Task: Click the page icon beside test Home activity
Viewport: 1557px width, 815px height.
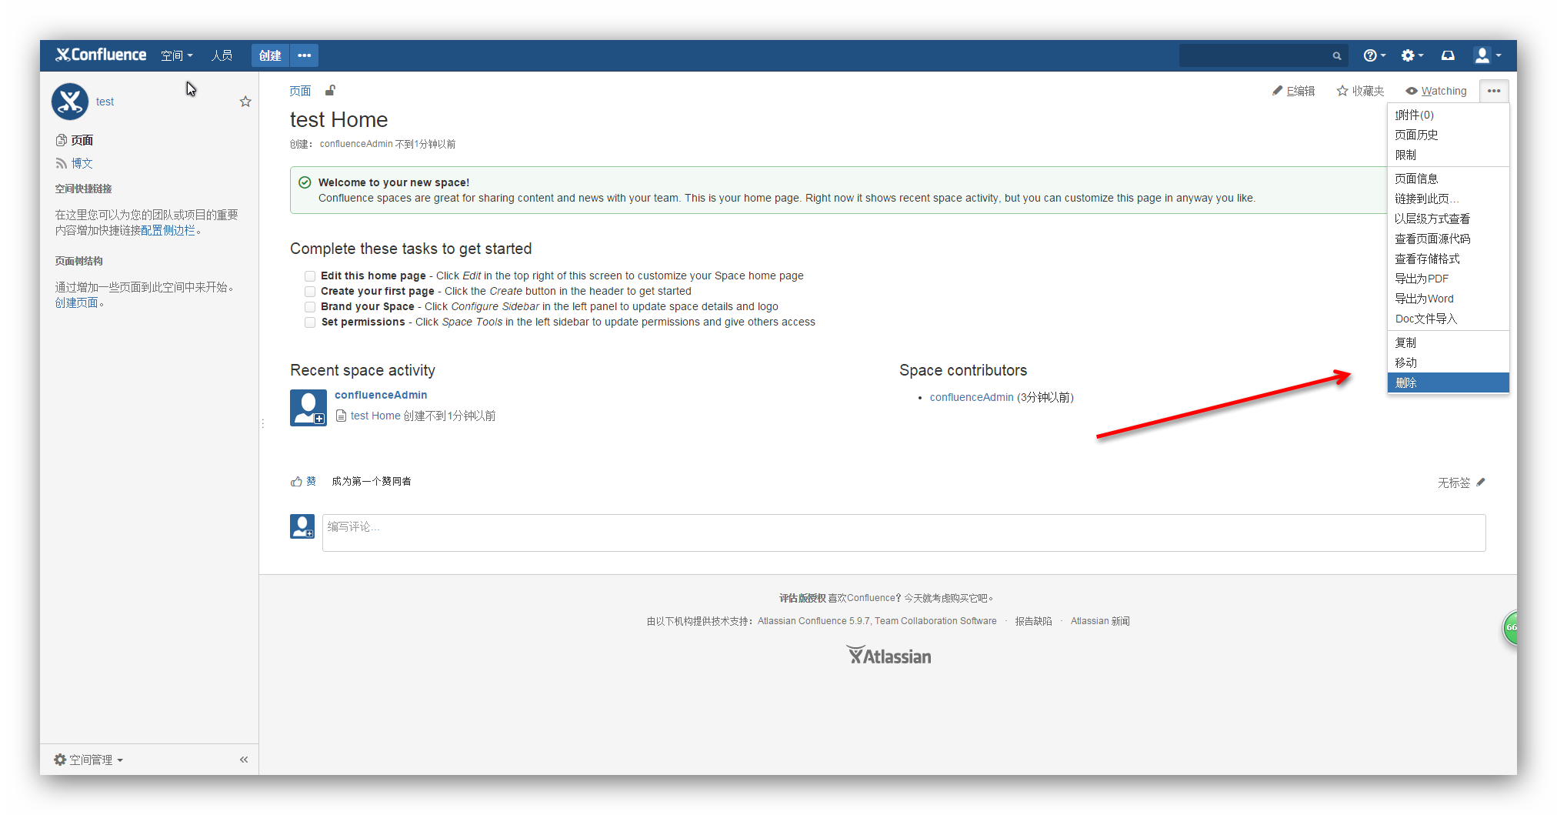Action: 341,416
